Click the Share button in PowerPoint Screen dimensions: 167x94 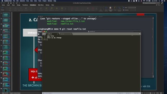coord(158,5)
